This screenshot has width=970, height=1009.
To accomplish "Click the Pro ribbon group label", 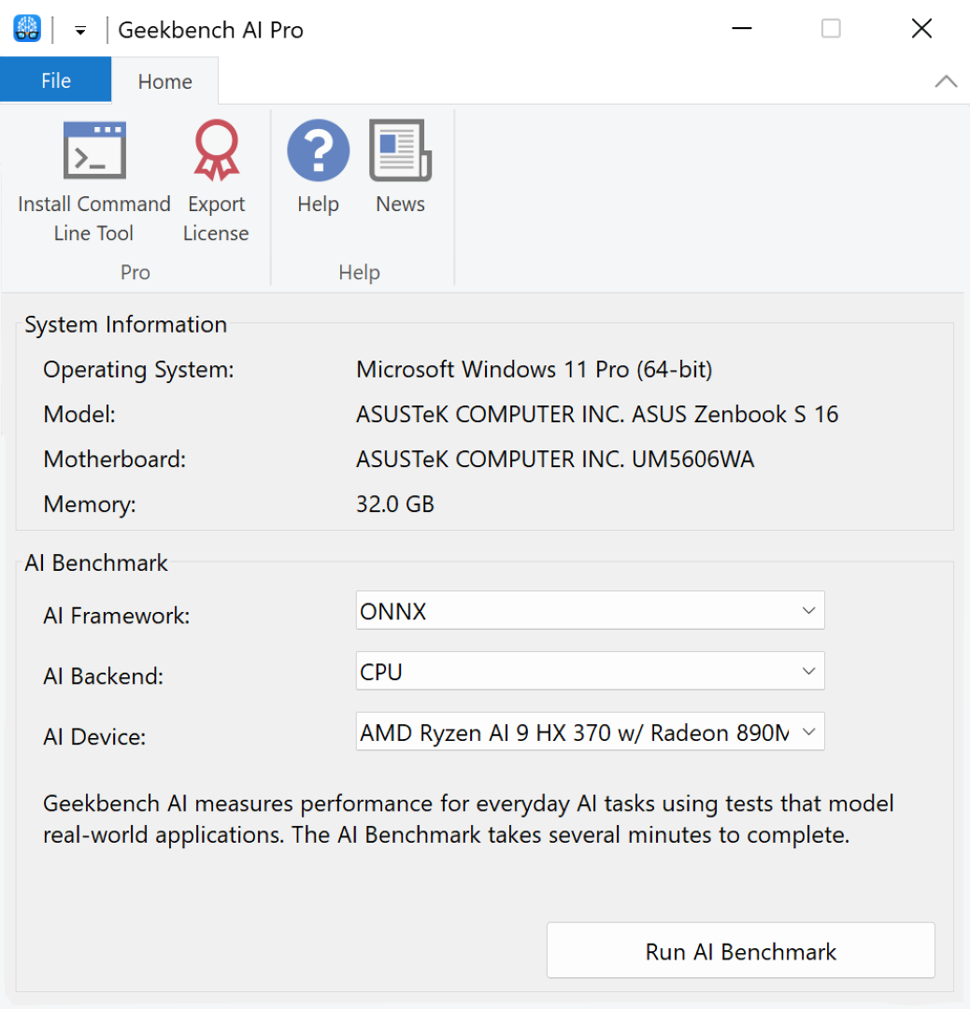I will pos(136,272).
